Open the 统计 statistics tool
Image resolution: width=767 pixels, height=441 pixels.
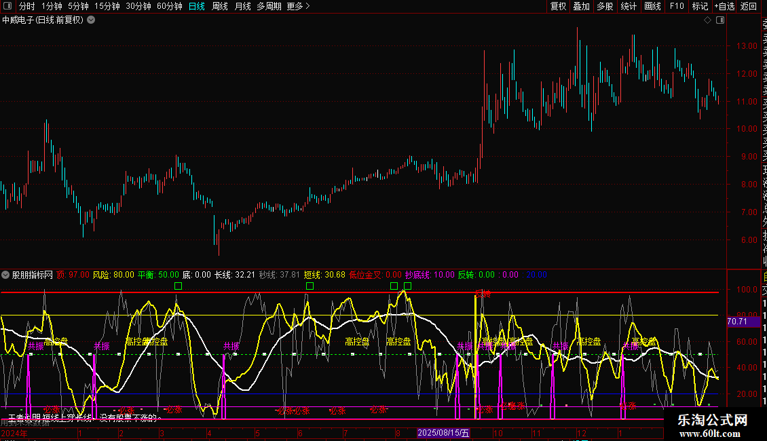coord(629,6)
